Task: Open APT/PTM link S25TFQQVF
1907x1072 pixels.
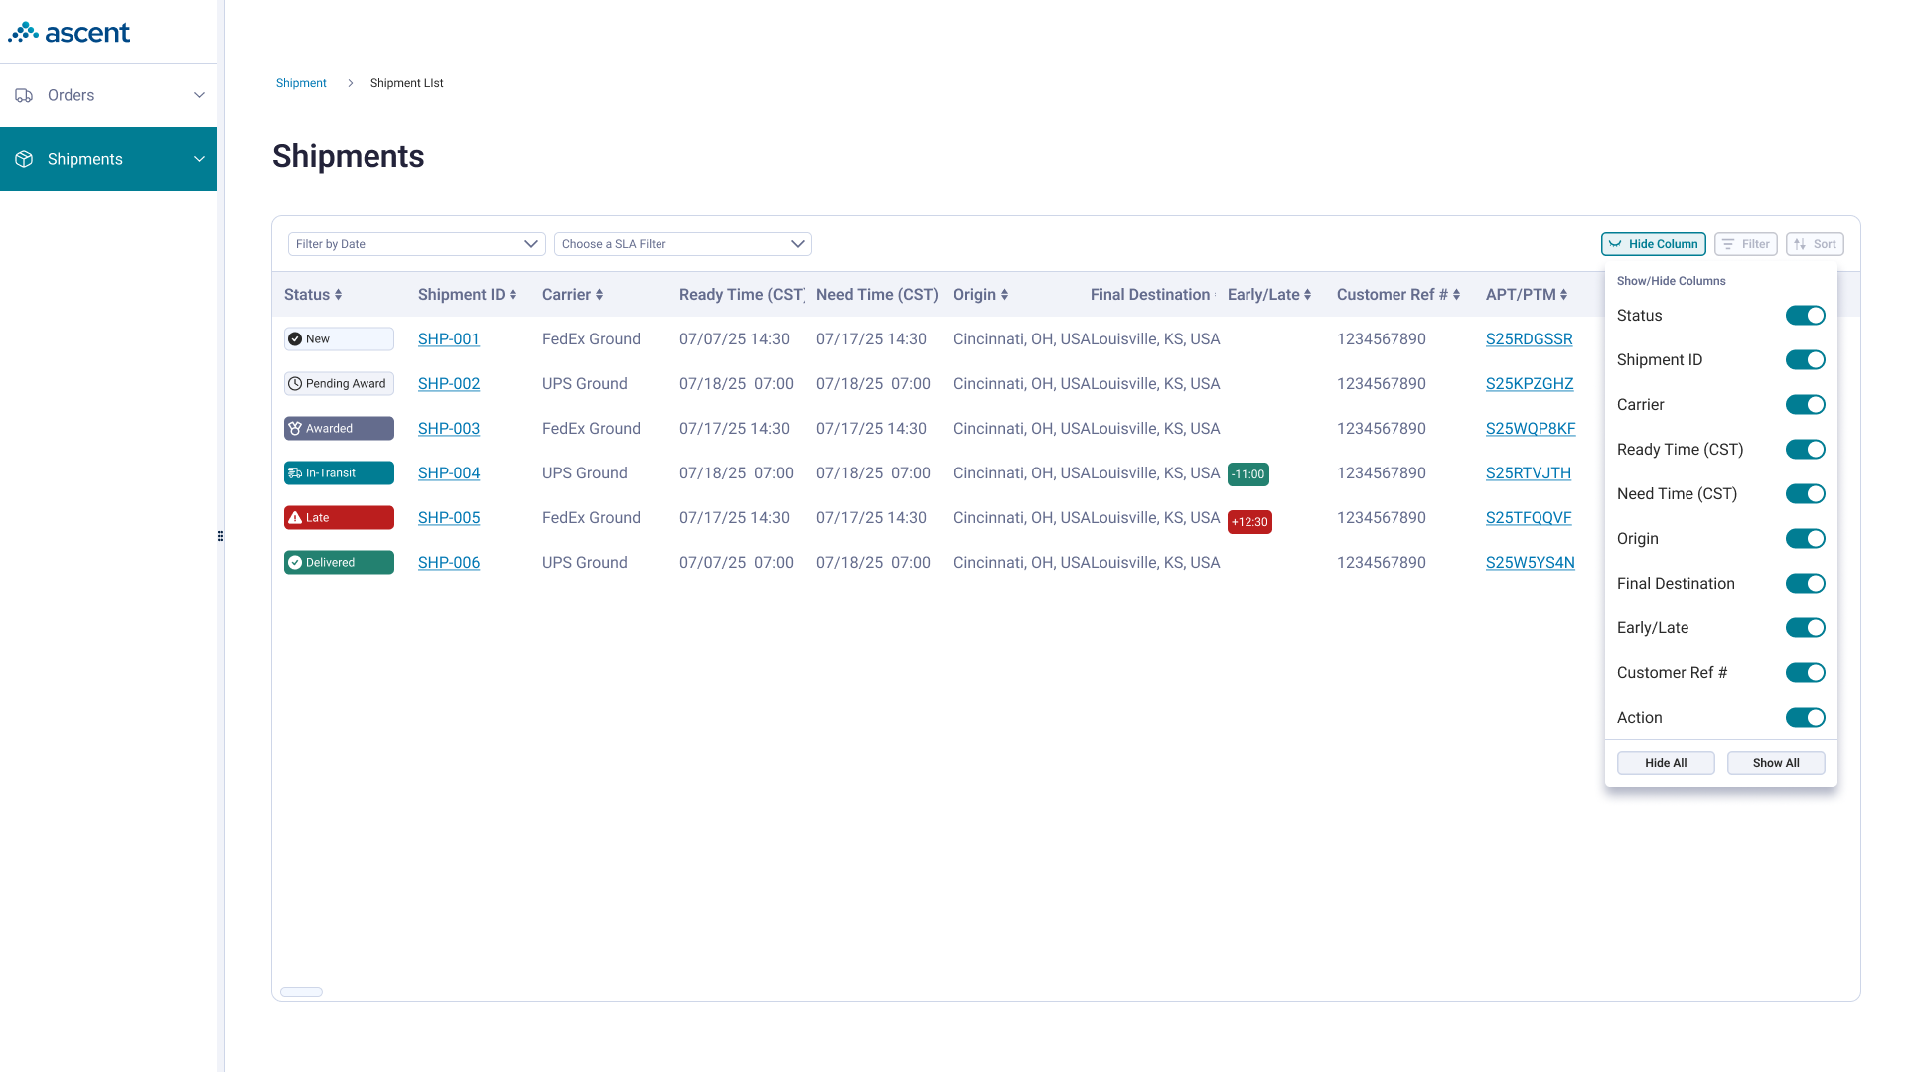Action: (x=1529, y=518)
